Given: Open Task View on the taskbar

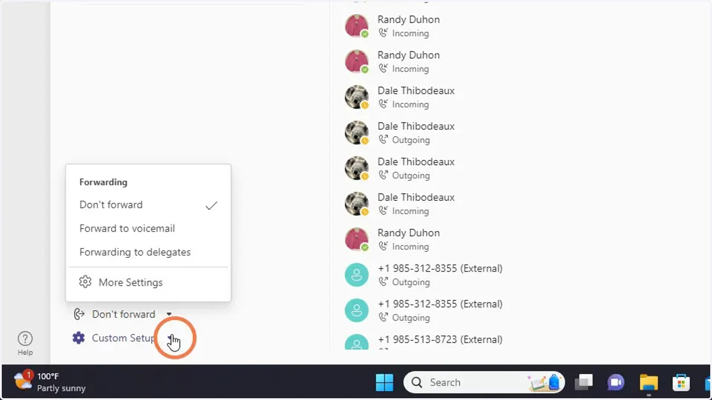Looking at the screenshot, I should click(584, 383).
